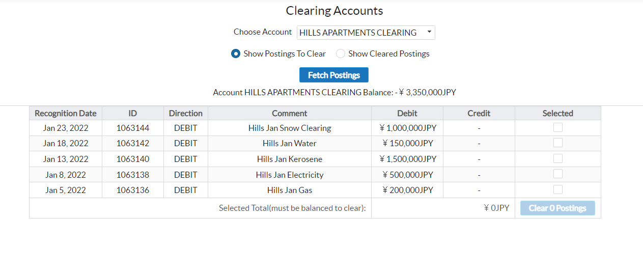Check the Hills Jan Water checkbox

[557, 143]
